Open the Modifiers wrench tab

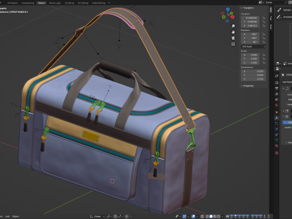tap(277, 117)
